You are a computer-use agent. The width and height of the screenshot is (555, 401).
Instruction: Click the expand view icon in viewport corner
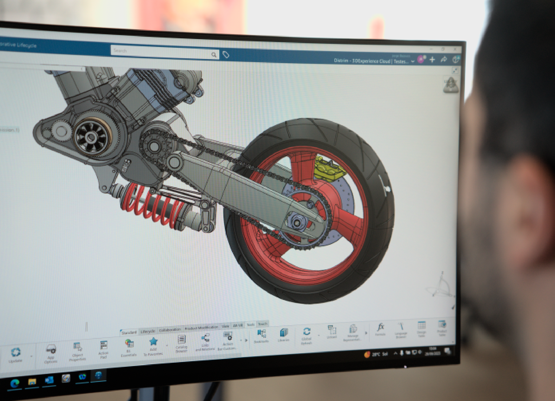click(x=455, y=70)
